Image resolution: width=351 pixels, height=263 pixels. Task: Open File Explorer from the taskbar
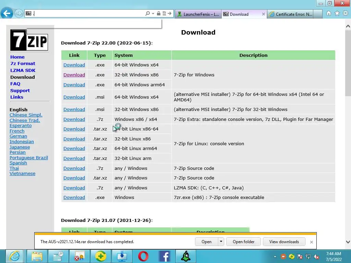(37, 256)
